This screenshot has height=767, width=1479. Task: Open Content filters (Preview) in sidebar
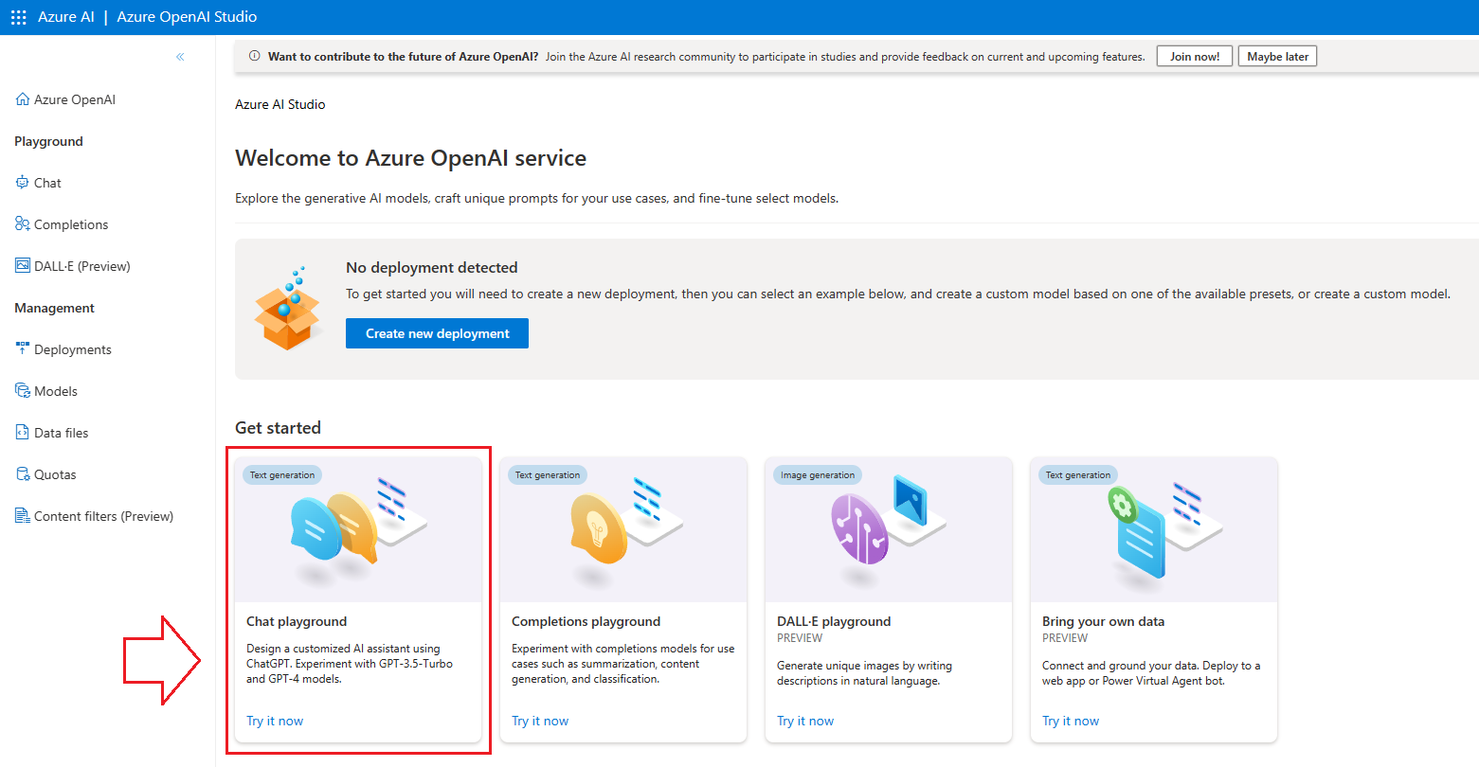(95, 516)
